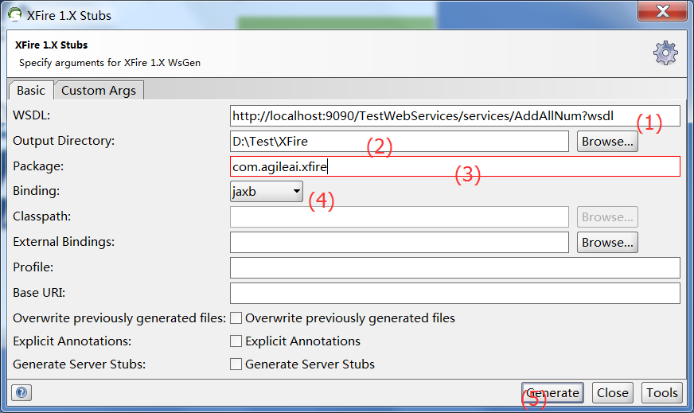Browse for the Output Directory

(607, 141)
